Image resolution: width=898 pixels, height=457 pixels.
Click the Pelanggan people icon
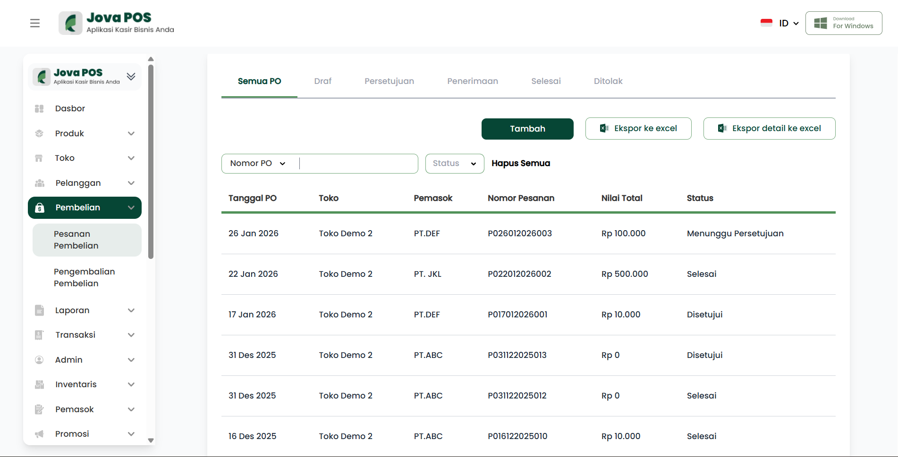pyautogui.click(x=39, y=183)
